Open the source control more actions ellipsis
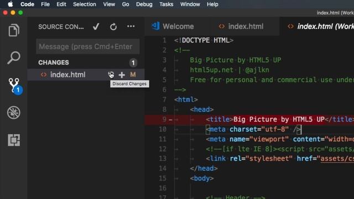The image size is (354, 199). (x=131, y=27)
